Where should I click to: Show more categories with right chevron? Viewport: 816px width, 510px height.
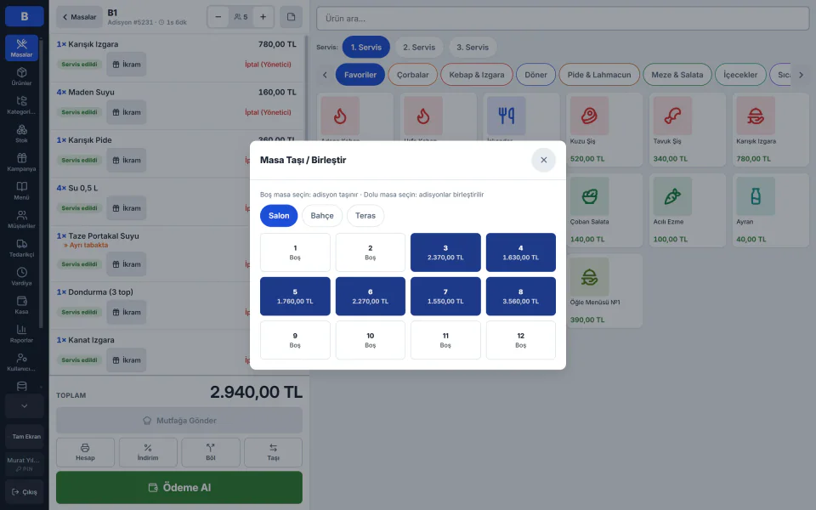801,75
